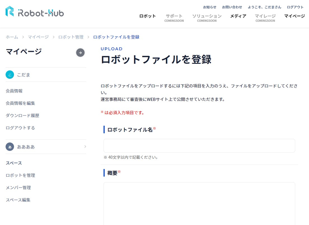Viewport: 309px width, 225px height.
Task: Open the ロボット menu in the header
Action: (147, 16)
